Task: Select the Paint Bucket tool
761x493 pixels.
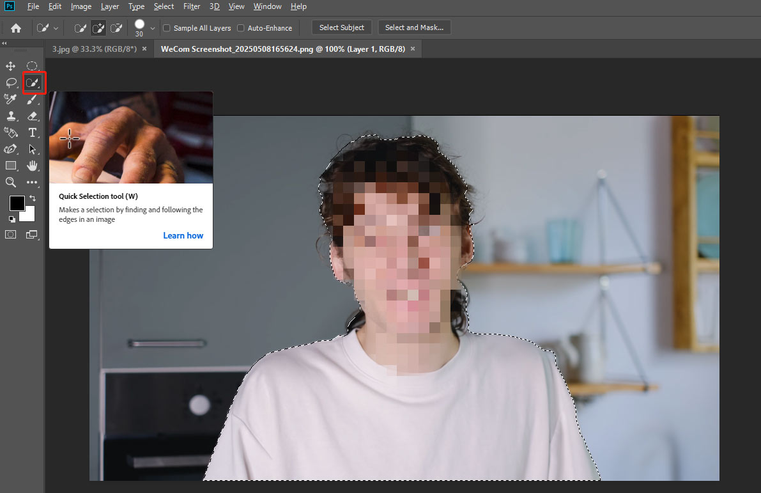Action: click(x=11, y=132)
